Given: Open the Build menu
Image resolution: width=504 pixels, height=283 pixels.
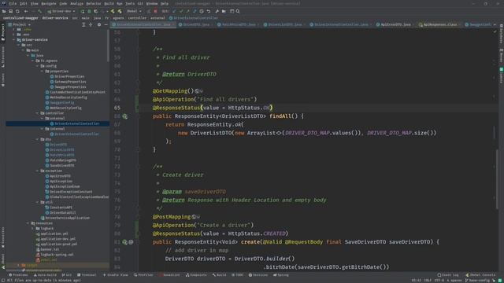Looking at the screenshot, I should click(x=109, y=3).
